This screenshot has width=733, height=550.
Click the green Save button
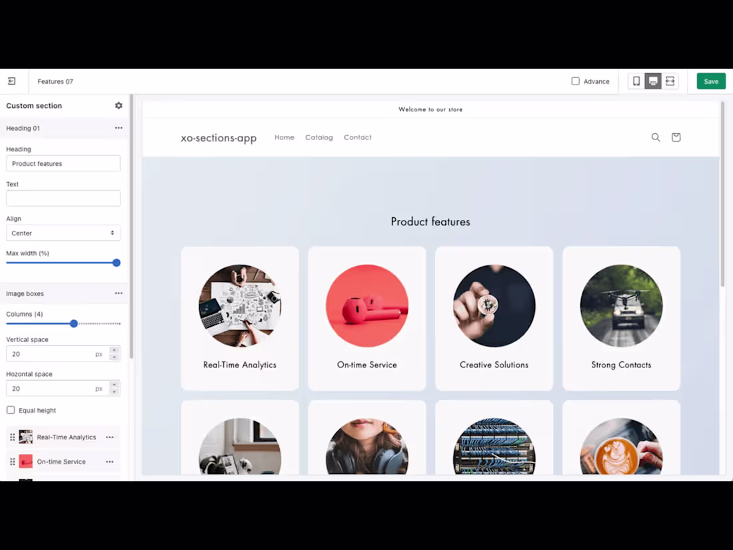pyautogui.click(x=710, y=81)
